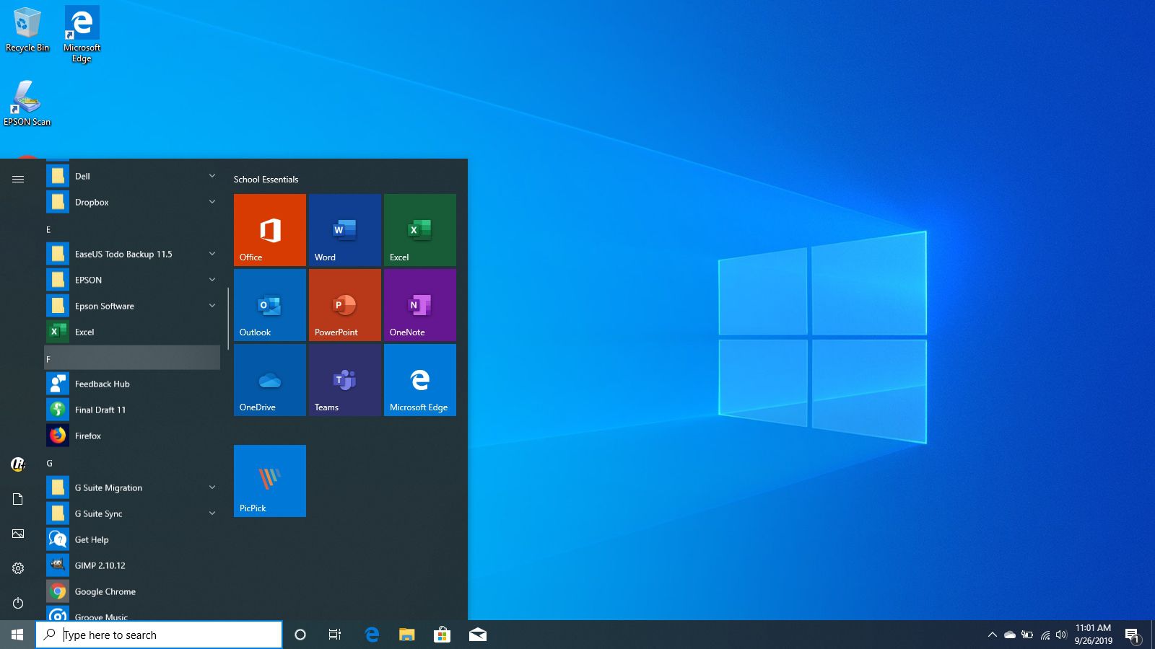This screenshot has height=649, width=1155.
Task: Open Feedback Hub from app list
Action: pos(132,384)
